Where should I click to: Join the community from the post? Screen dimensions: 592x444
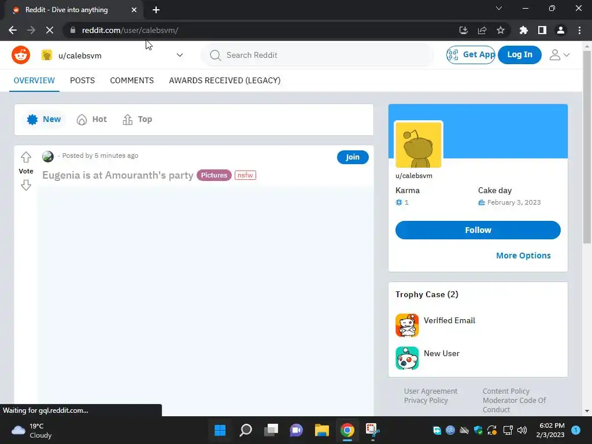(353, 157)
